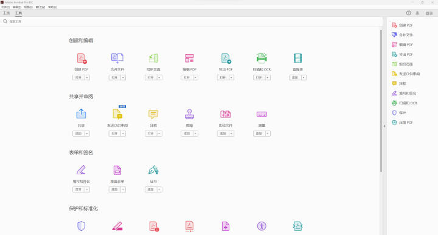The height and width of the screenshot is (235, 438).
Task: Open the 编辑 menu
Action: click(x=17, y=7)
